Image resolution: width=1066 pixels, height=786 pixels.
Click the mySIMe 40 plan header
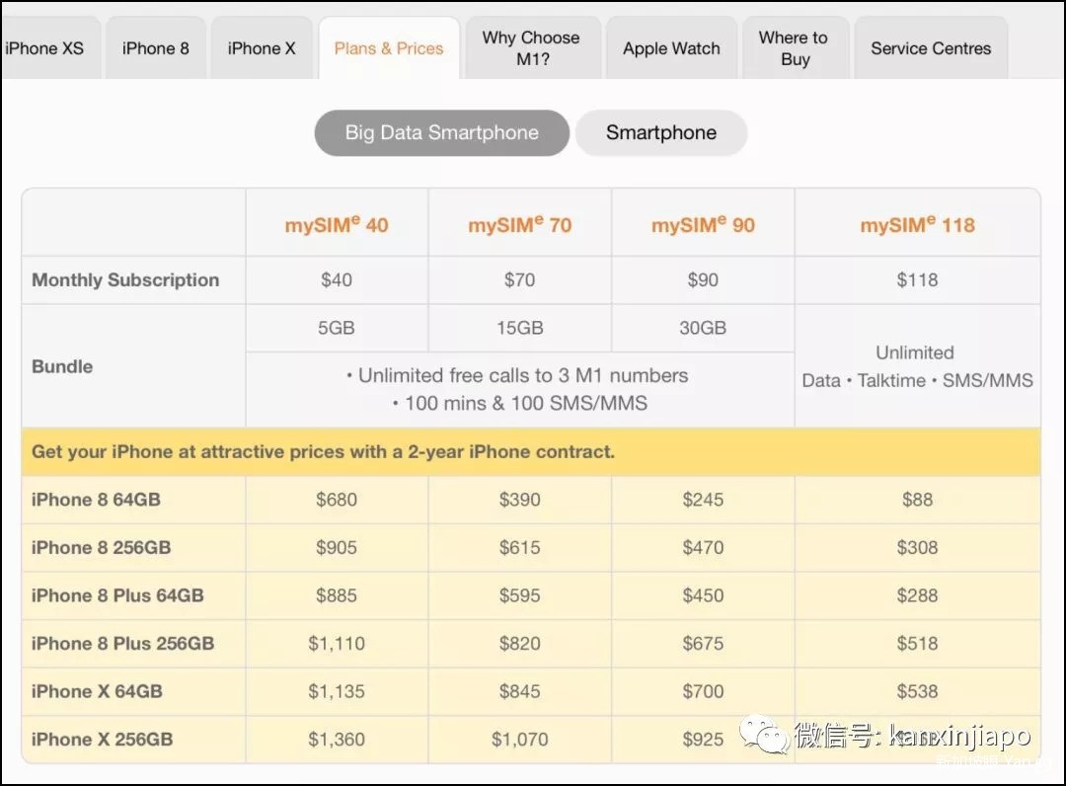pos(337,224)
